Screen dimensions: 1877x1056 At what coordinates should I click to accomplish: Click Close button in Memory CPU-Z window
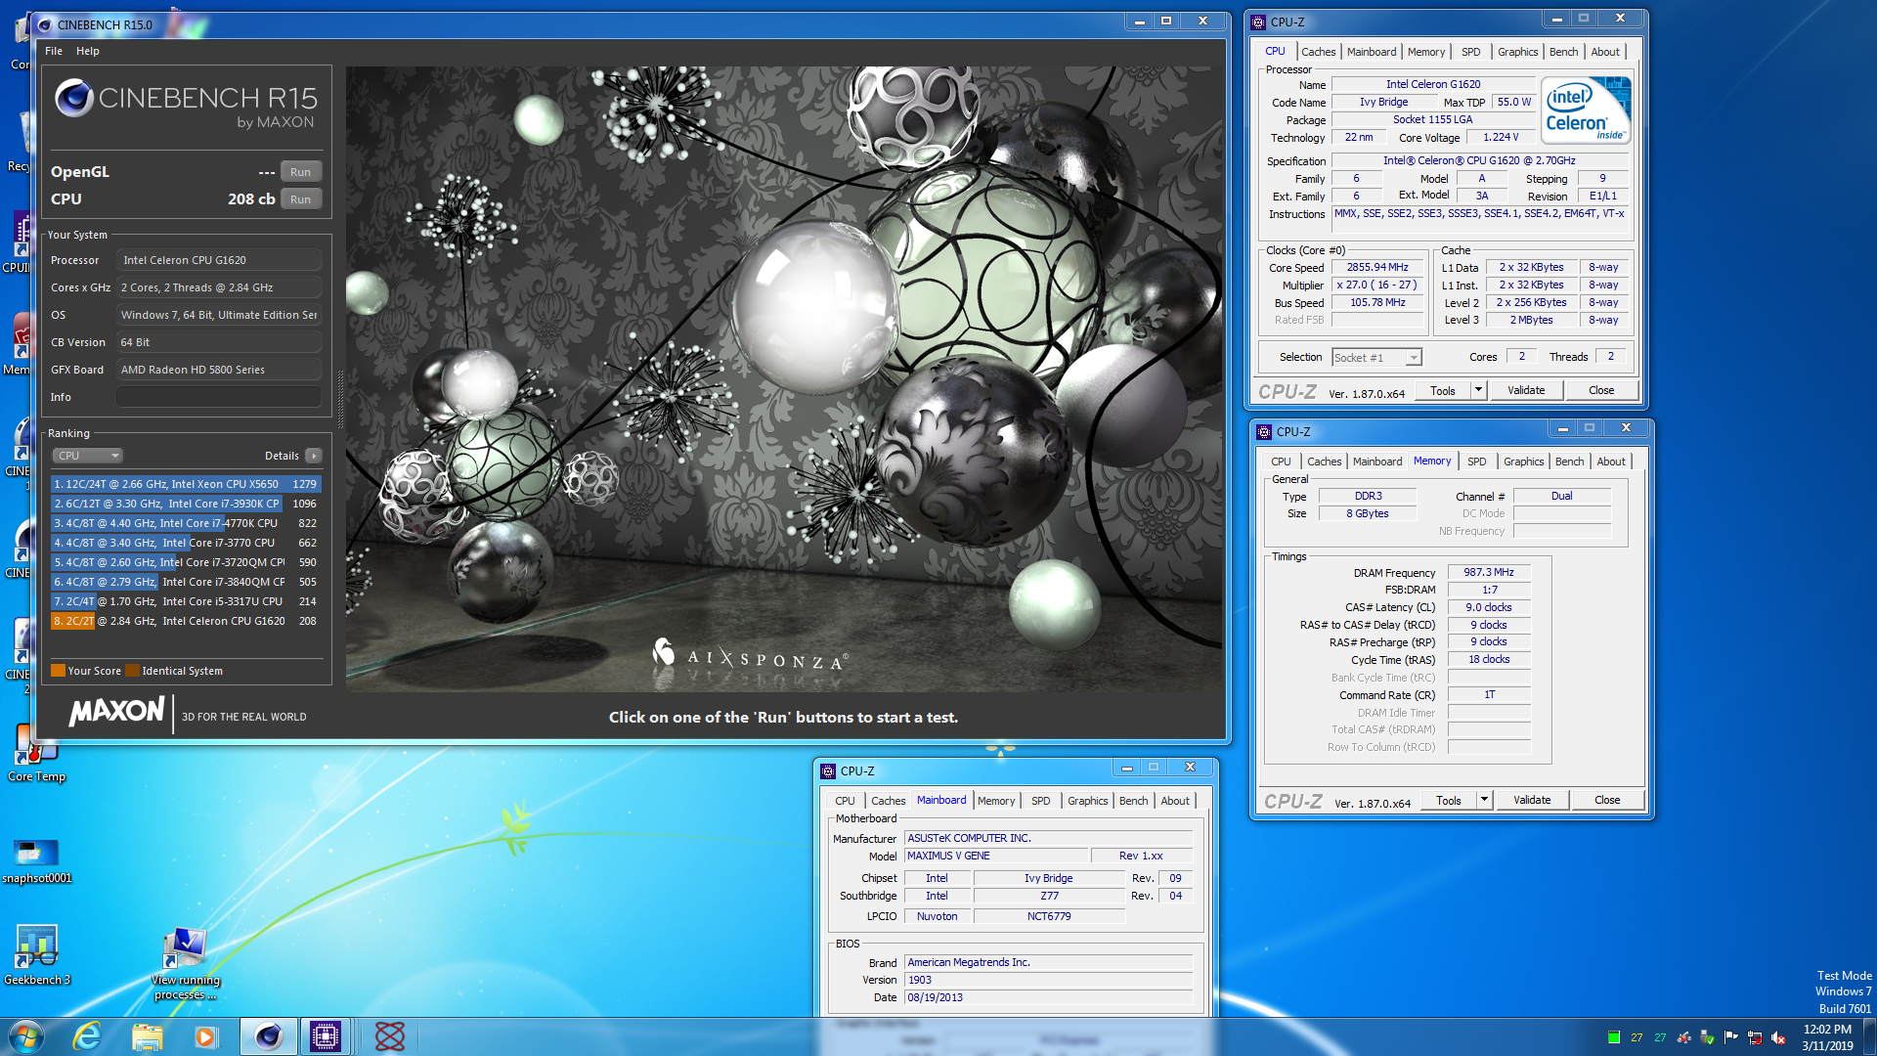point(1607,800)
